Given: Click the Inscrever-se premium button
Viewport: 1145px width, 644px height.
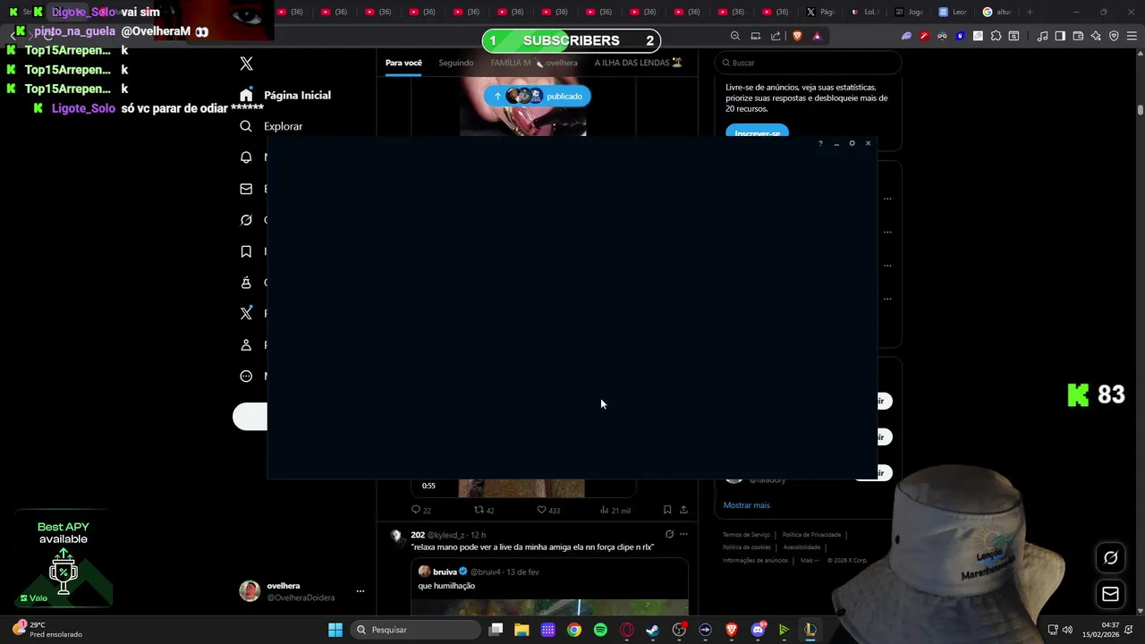Looking at the screenshot, I should (x=757, y=132).
